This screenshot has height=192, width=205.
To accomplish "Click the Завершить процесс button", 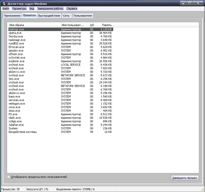I will click(x=185, y=178).
